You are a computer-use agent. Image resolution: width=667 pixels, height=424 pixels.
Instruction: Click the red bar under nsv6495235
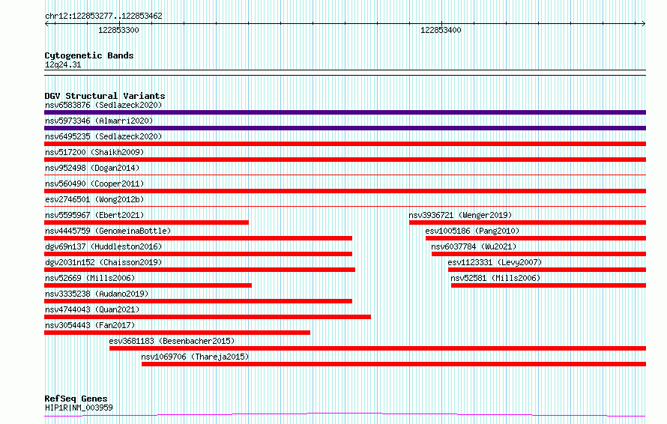tap(345, 144)
